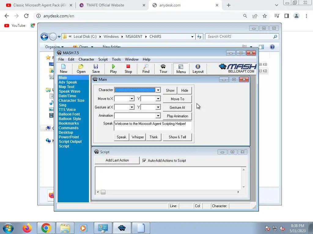Reload the page in Chrome
This screenshot has height=234, width=313.
pos(26,16)
